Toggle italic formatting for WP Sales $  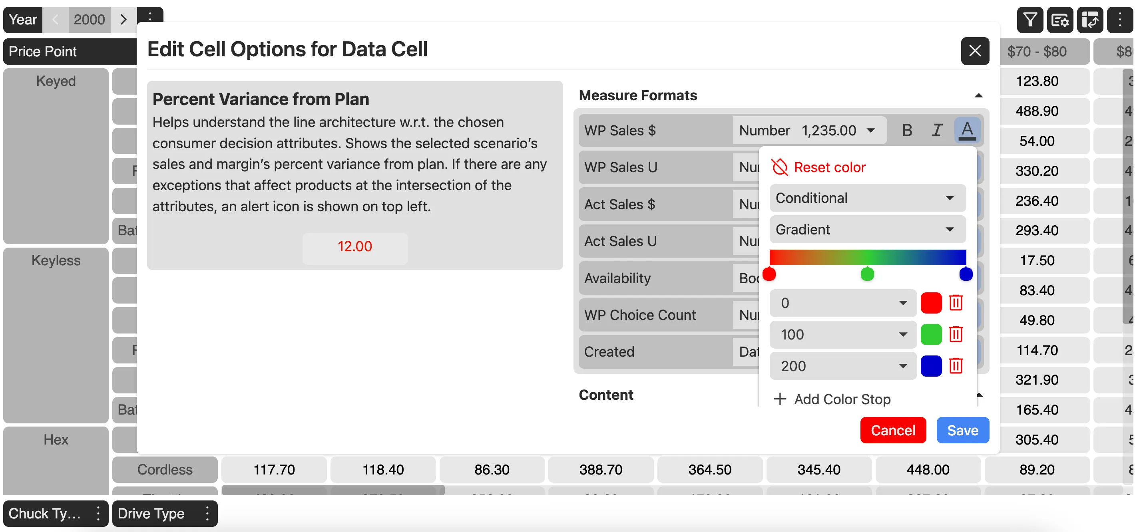(937, 130)
